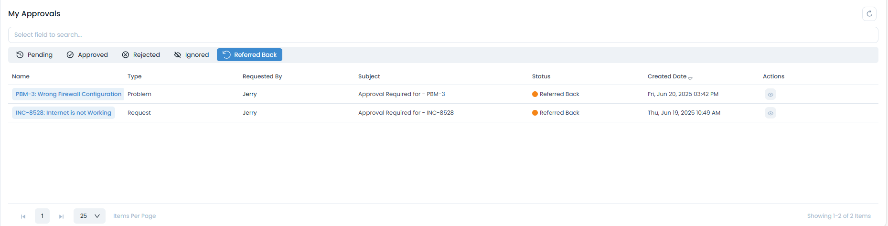Open PBM-3: Wrong Firewall Configuration link
Screen dimensions: 888x226
click(x=68, y=94)
